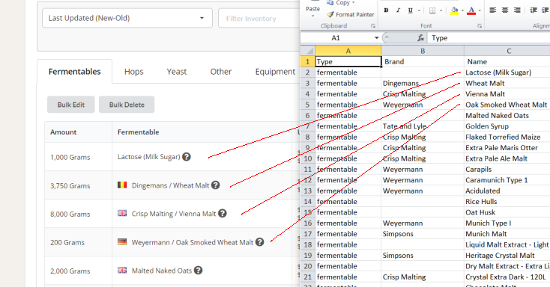Click help icon next to Oak Smoked Wheat Malt

click(259, 242)
